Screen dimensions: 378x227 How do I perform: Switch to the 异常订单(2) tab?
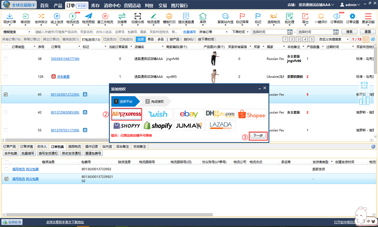32,39
